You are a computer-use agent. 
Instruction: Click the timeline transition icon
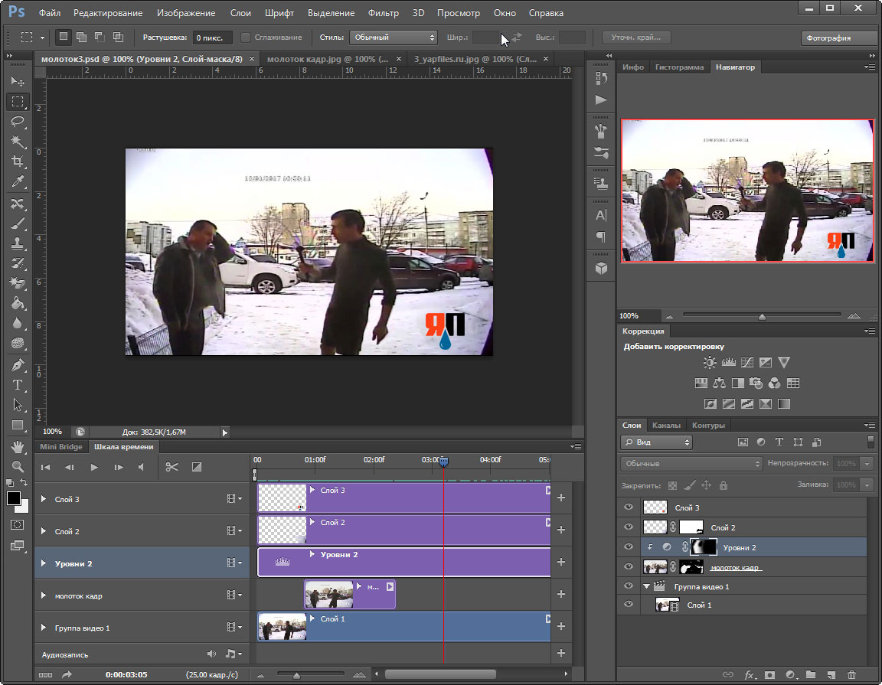(x=196, y=467)
